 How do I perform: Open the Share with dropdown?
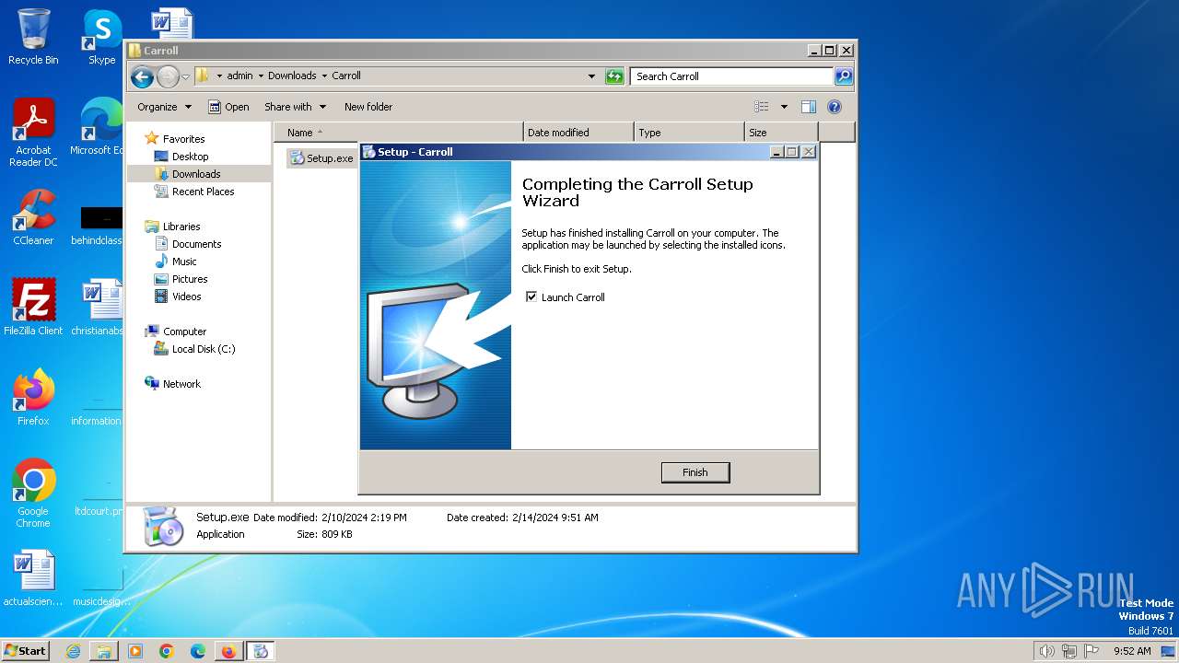click(x=295, y=107)
